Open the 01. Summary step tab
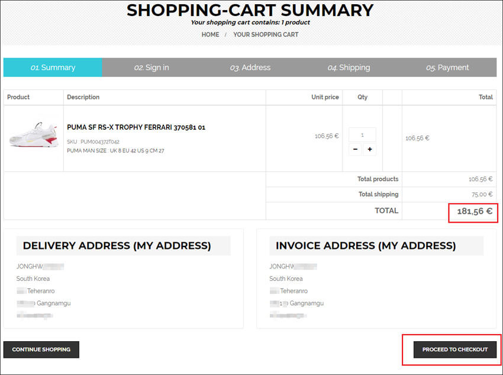 [53, 68]
